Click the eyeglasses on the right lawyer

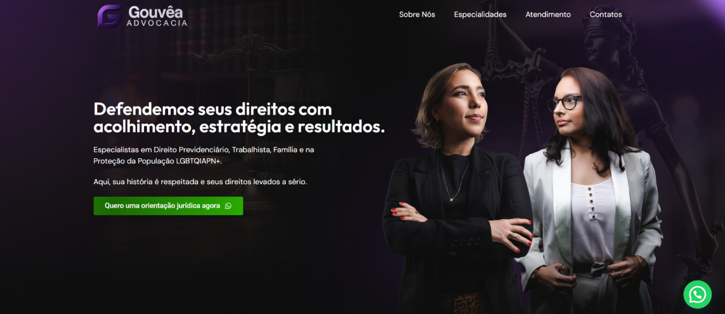(564, 103)
